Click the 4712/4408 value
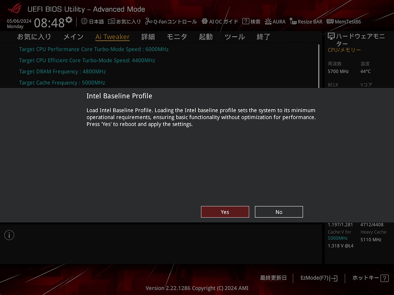394x295 pixels. (x=372, y=225)
